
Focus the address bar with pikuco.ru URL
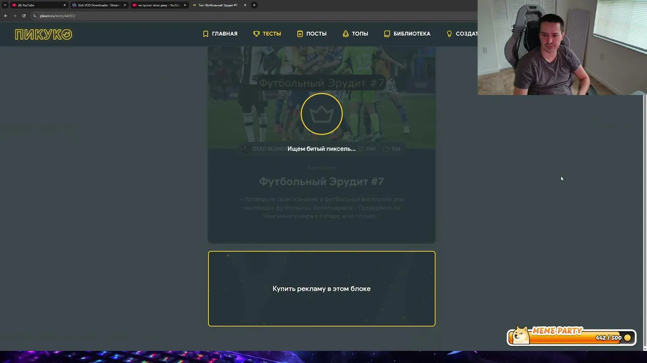click(x=253, y=16)
